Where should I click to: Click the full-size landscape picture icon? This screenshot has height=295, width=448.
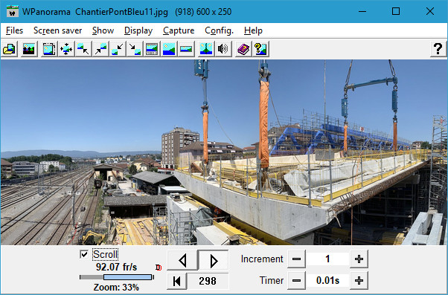(169, 49)
